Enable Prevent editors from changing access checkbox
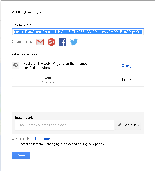The width and height of the screenshot is (155, 171). pyautogui.click(x=15, y=144)
